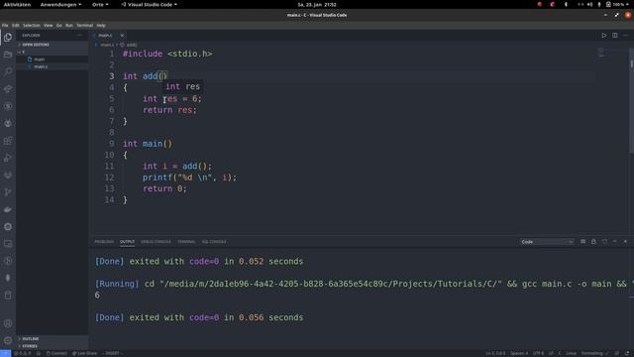
Task: Open the File menu
Action: point(5,25)
